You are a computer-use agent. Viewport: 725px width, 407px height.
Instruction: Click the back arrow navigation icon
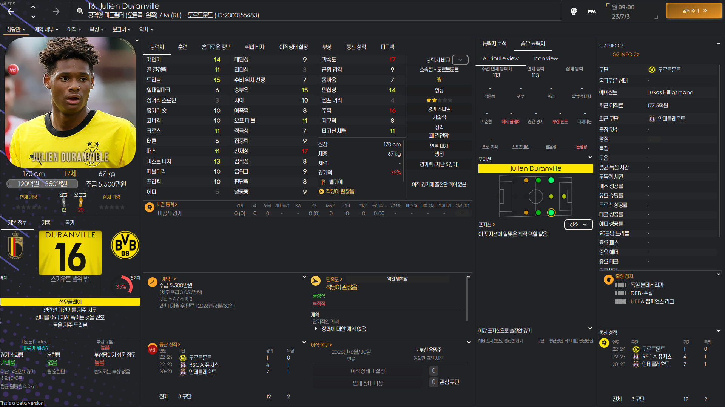(x=11, y=11)
